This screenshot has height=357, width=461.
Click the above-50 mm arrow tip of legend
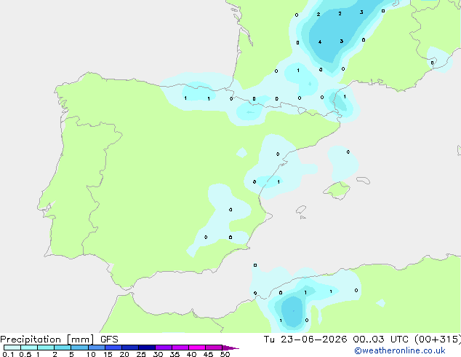point(230,348)
